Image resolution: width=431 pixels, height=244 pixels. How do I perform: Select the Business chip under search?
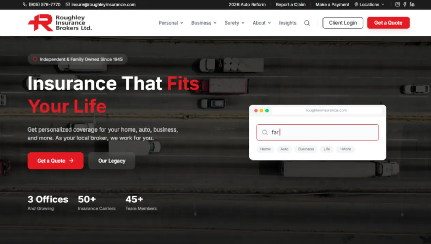[306, 149]
